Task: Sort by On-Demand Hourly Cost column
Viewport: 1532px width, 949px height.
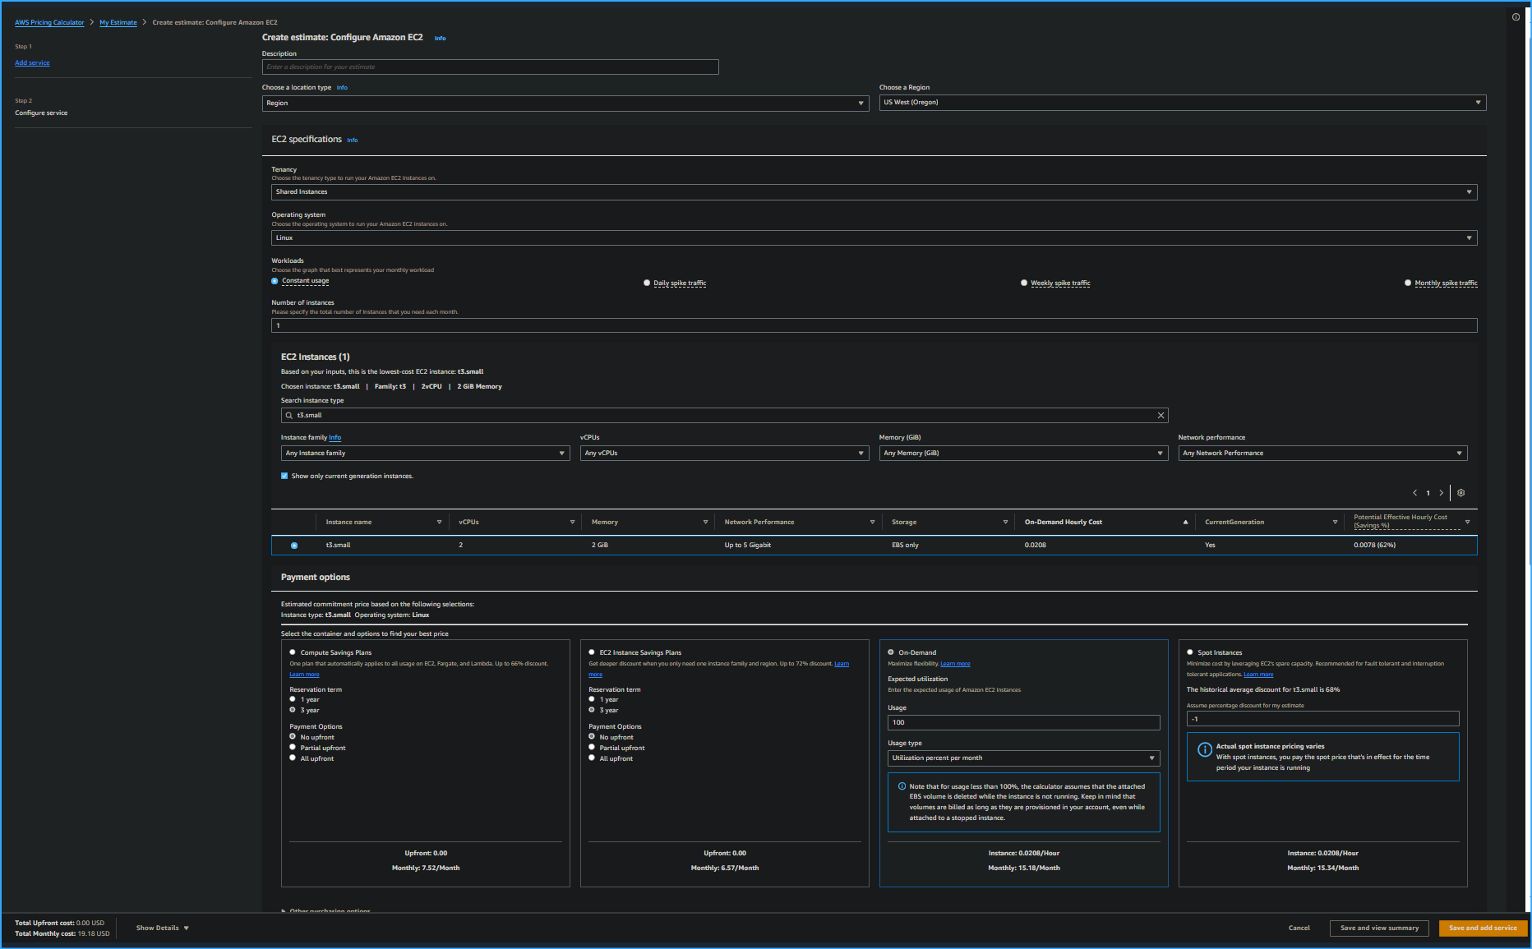Action: pyautogui.click(x=1063, y=521)
